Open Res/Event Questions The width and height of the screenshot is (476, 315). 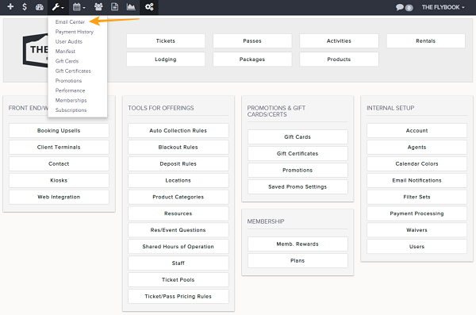(178, 230)
